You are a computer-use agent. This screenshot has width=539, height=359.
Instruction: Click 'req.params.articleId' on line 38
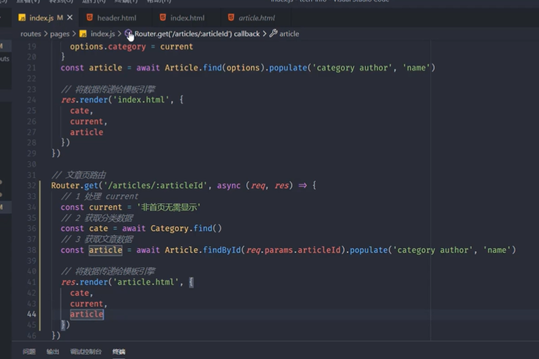click(x=293, y=250)
